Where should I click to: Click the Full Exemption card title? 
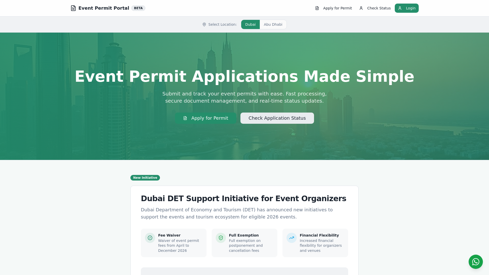click(244, 235)
